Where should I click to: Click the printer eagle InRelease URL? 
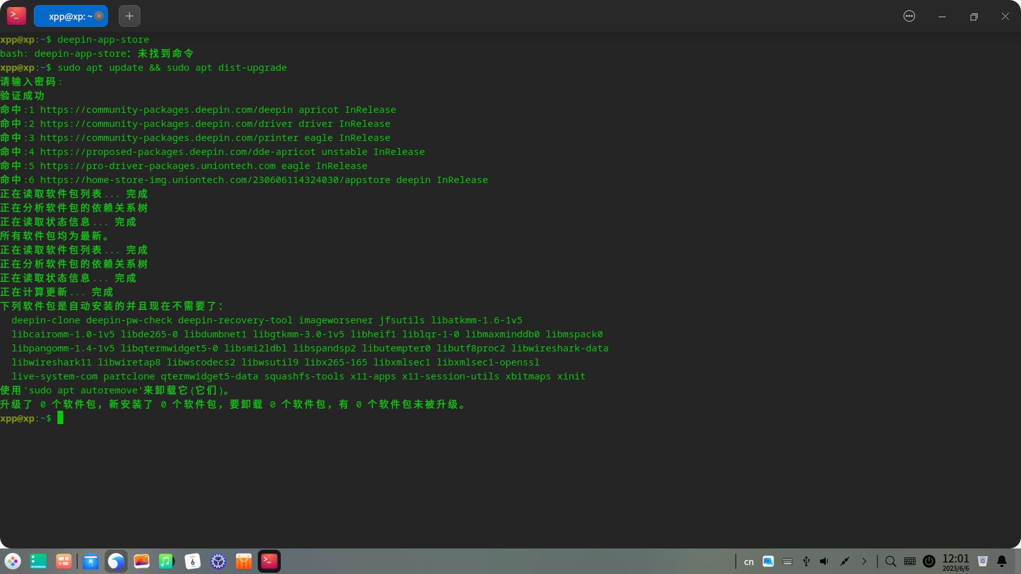point(215,138)
